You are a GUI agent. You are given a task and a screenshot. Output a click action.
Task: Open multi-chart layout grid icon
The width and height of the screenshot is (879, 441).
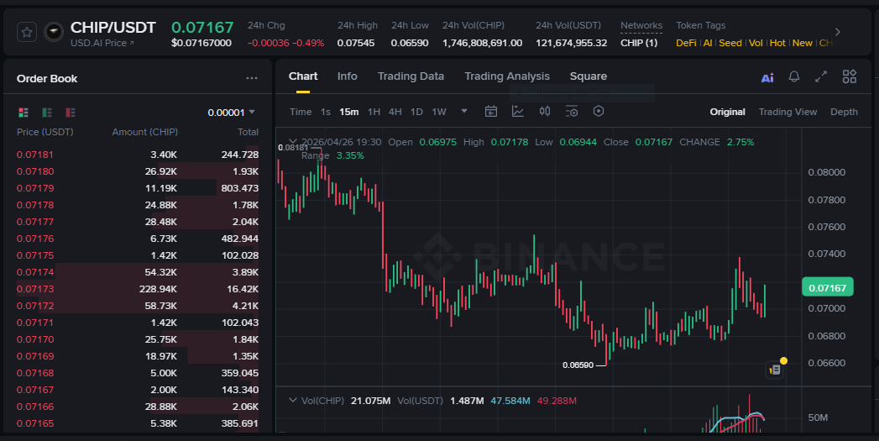click(850, 76)
